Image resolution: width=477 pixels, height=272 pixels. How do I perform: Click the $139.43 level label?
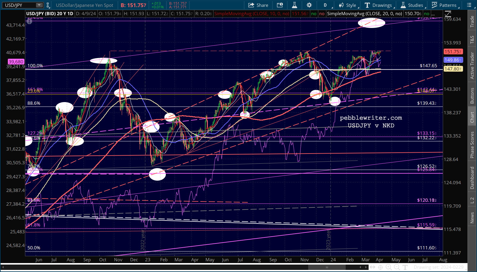pyautogui.click(x=427, y=103)
